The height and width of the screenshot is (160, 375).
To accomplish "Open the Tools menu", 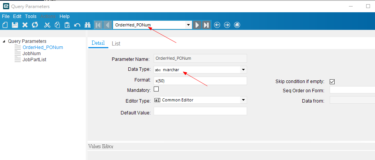I will pyautogui.click(x=31, y=16).
